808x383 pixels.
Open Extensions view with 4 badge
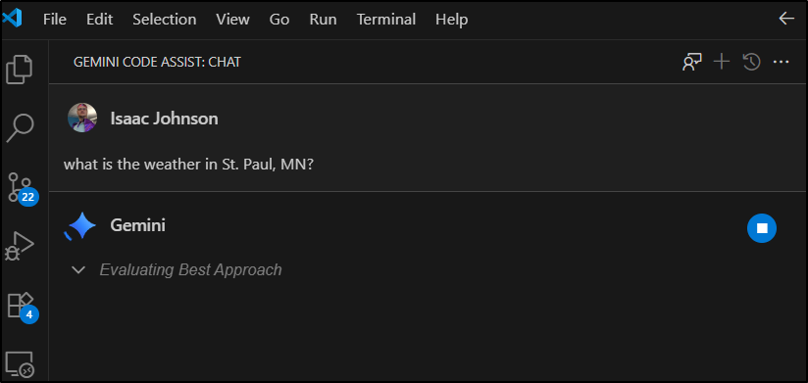(22, 308)
